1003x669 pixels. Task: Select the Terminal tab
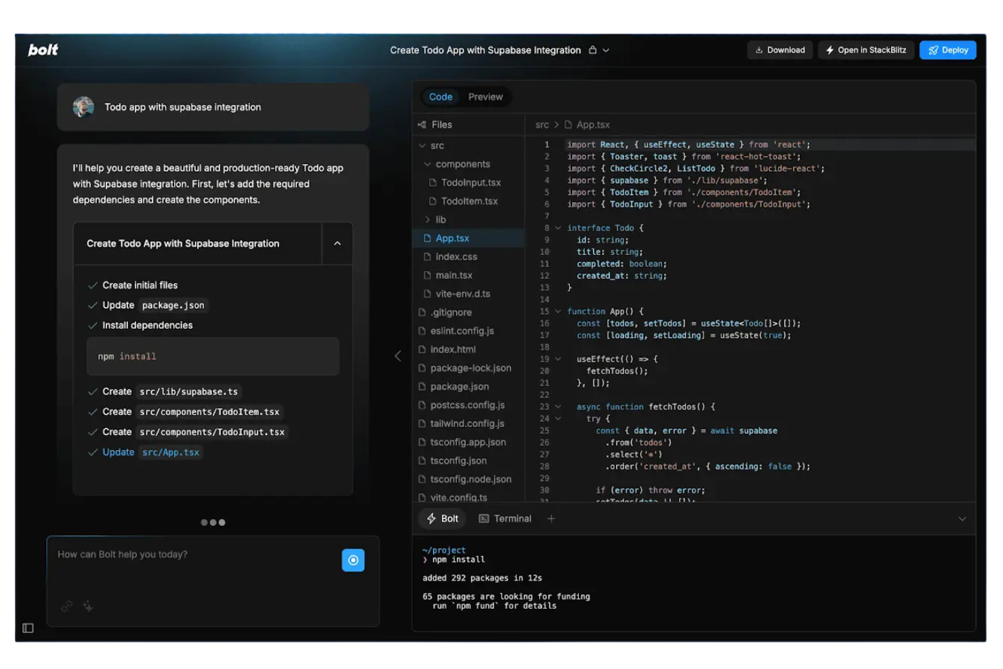pos(505,519)
